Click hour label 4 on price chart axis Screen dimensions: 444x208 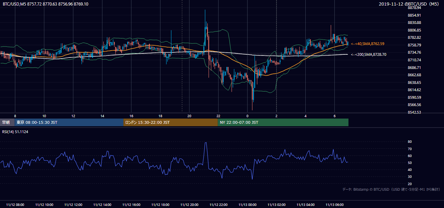point(305,116)
